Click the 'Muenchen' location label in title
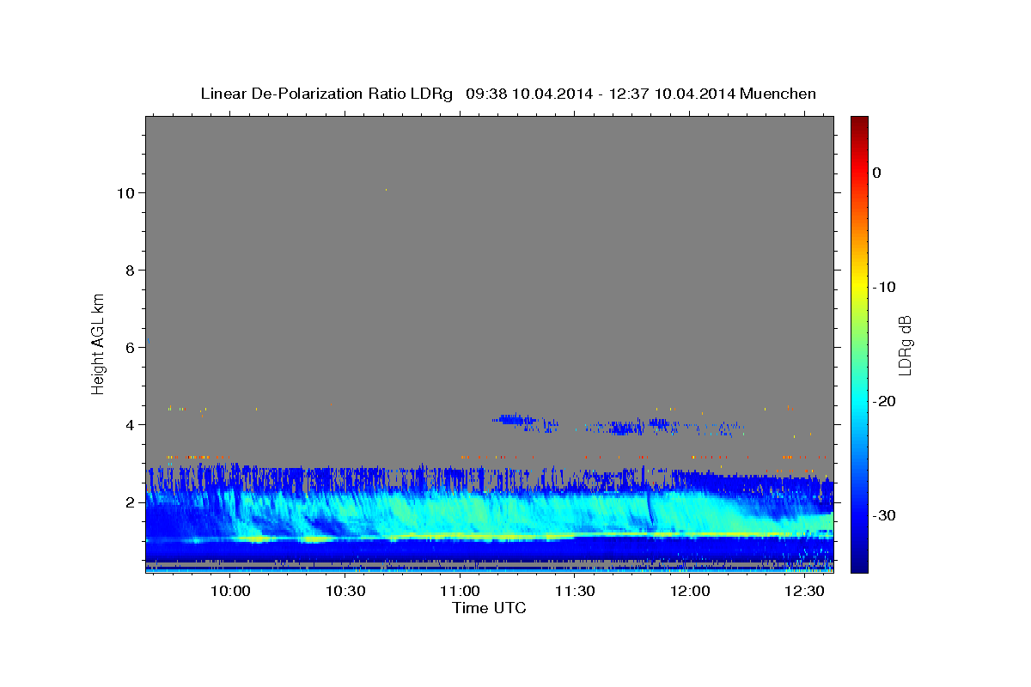The width and height of the screenshot is (1031, 687). tap(779, 94)
